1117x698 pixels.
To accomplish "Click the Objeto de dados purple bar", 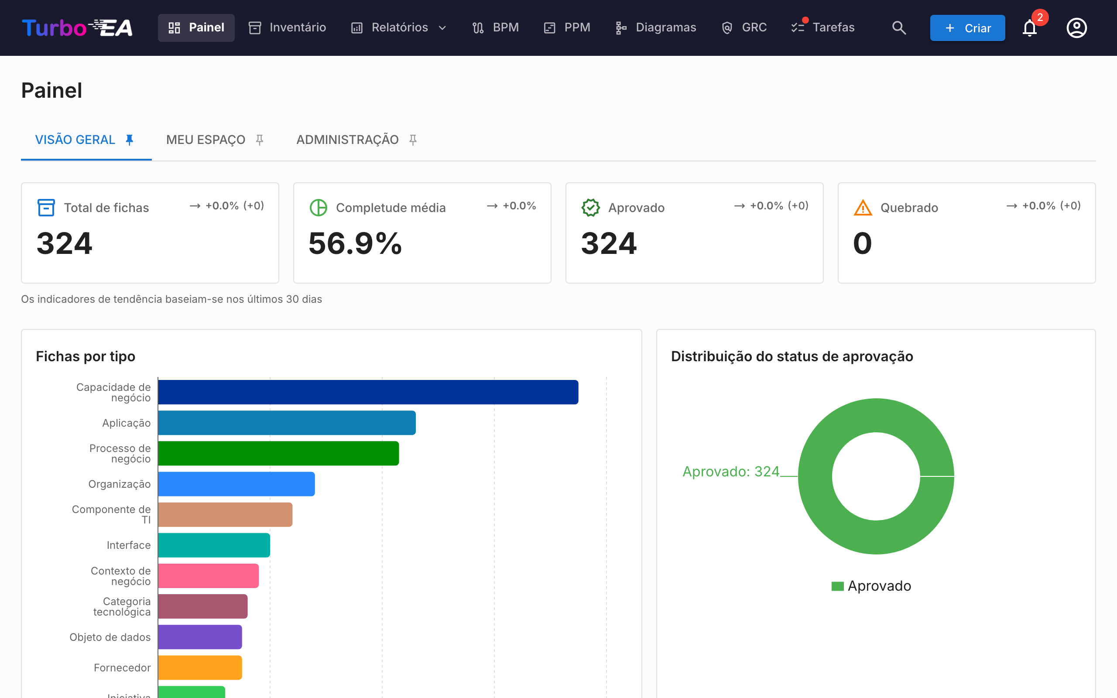I will pos(200,636).
